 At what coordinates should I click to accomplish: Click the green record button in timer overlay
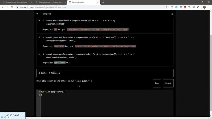pos(5,117)
